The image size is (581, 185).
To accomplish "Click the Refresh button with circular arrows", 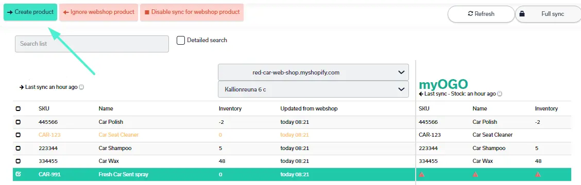I will click(481, 14).
